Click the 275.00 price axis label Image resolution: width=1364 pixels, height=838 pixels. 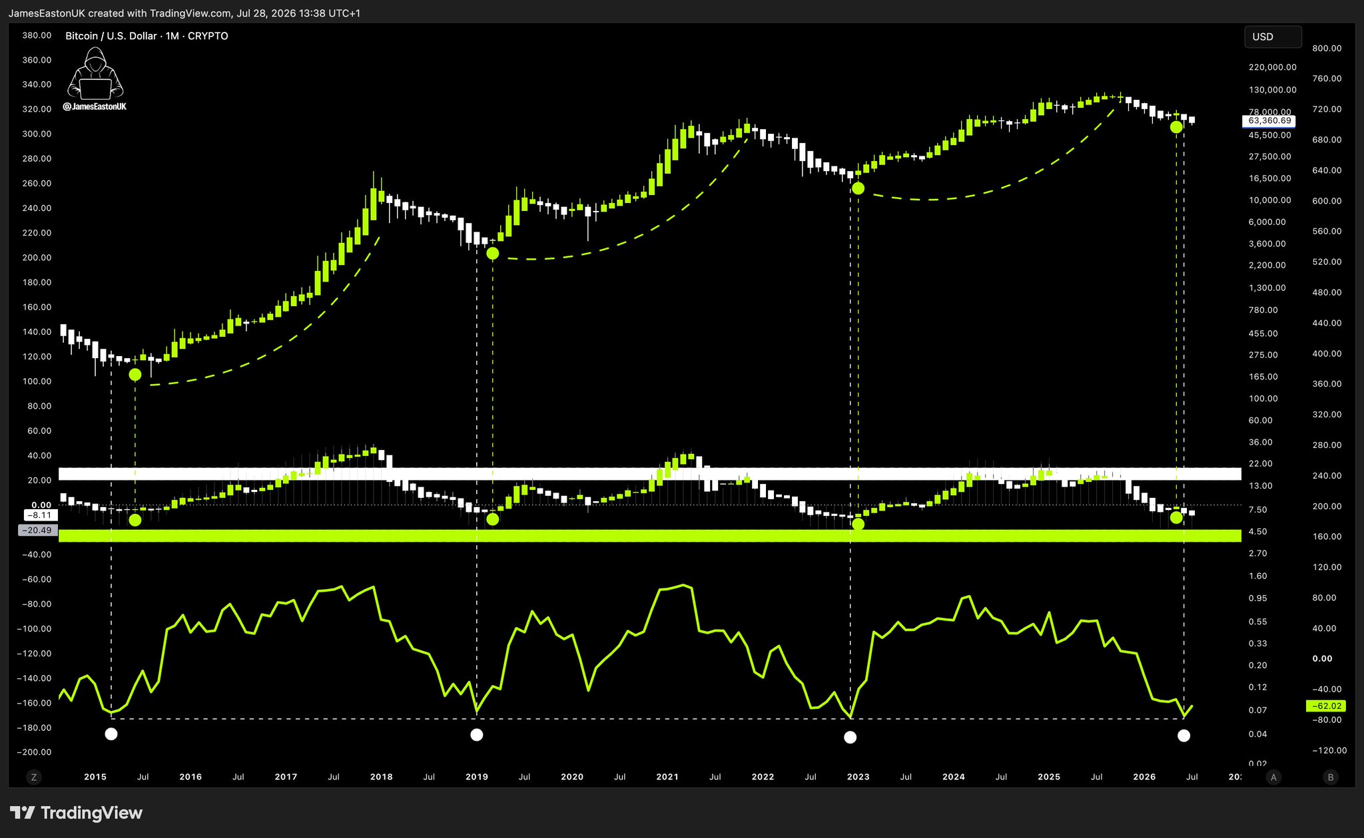(x=1263, y=355)
